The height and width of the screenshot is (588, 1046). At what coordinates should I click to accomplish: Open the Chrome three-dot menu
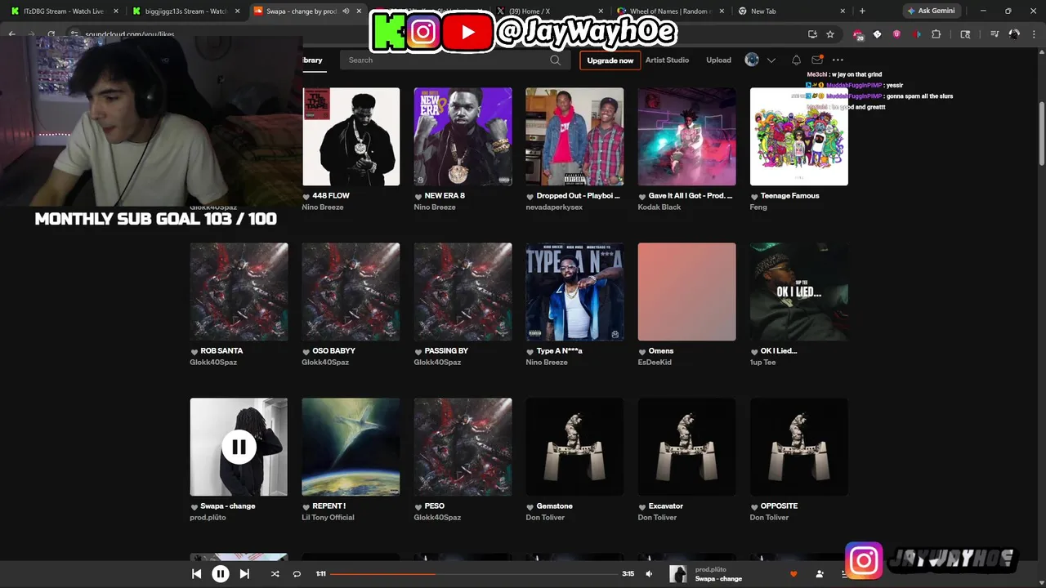[1035, 34]
